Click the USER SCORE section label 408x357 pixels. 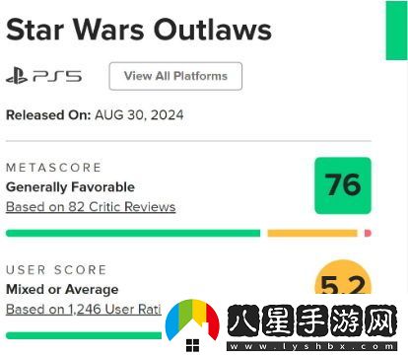click(56, 270)
